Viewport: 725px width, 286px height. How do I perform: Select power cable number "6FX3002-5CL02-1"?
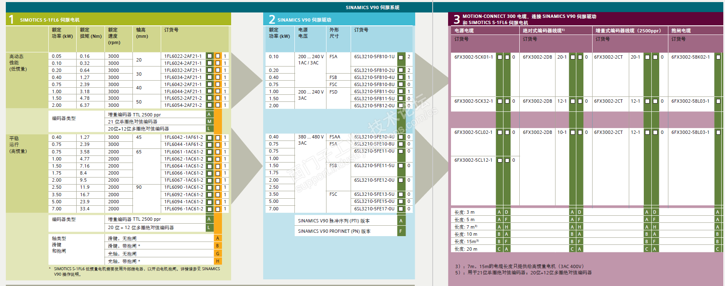pos(473,132)
